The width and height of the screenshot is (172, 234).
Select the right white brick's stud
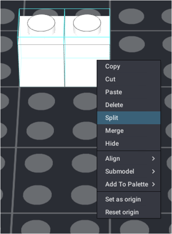[87, 24]
